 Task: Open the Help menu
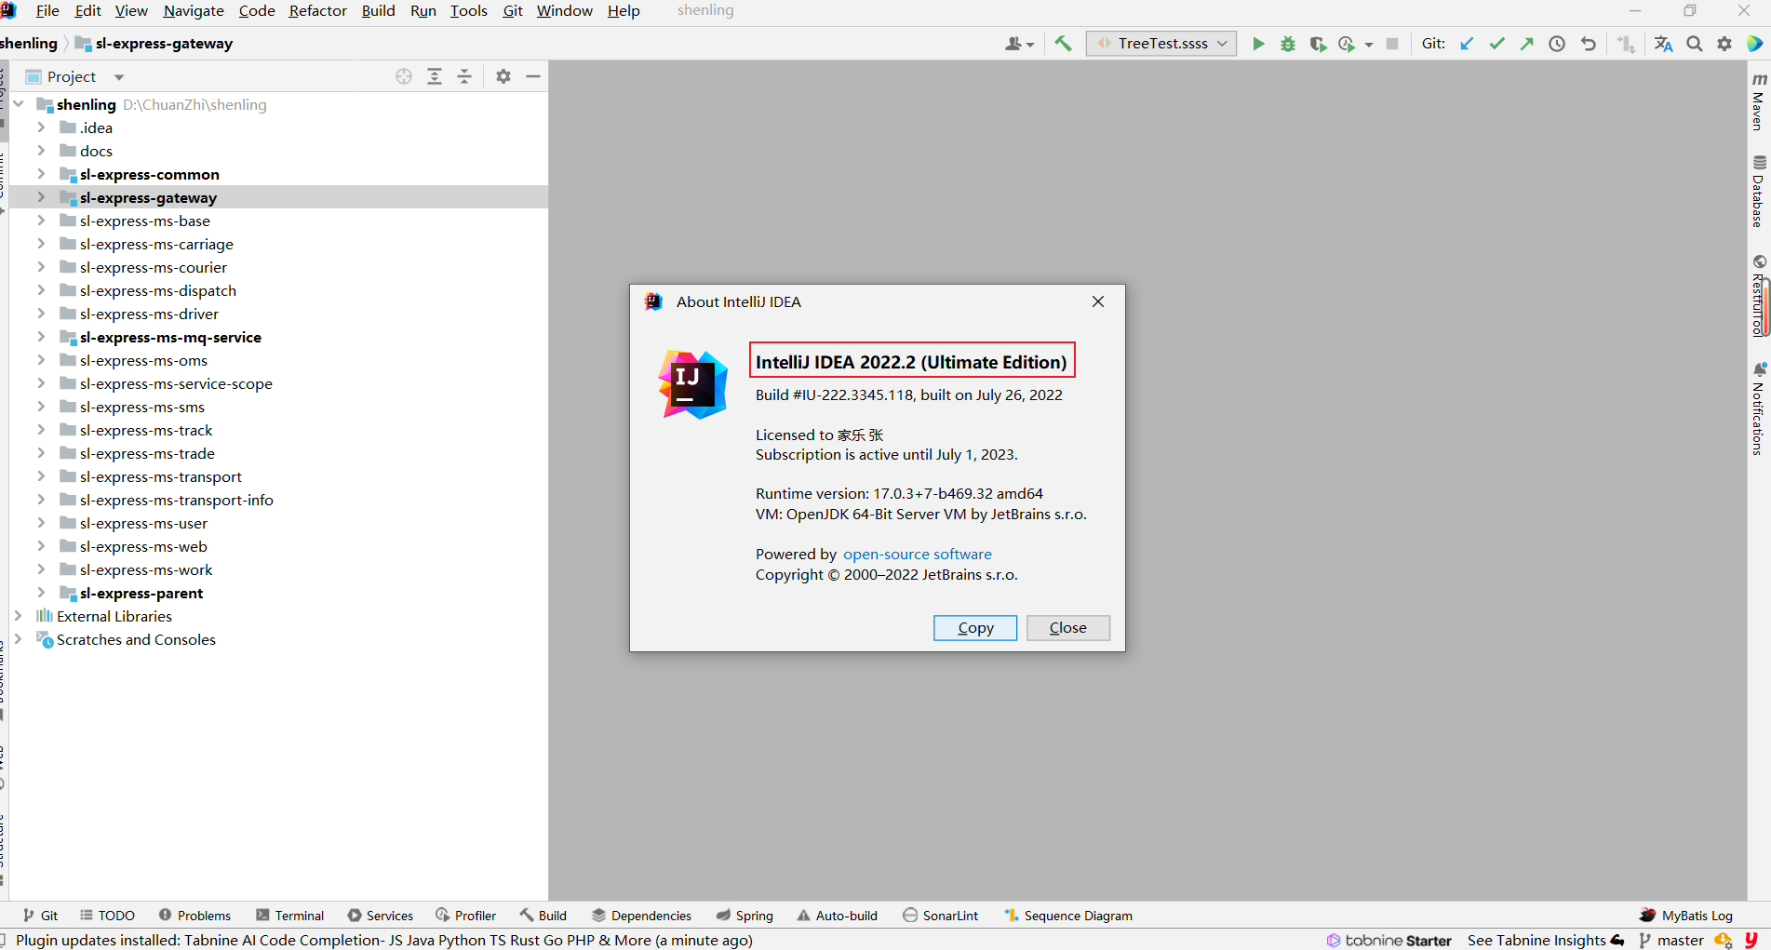coord(624,10)
